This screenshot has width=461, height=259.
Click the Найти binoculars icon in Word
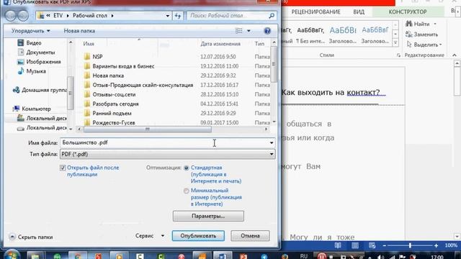[x=409, y=24]
